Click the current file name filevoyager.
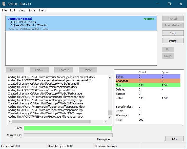 (x=104, y=139)
